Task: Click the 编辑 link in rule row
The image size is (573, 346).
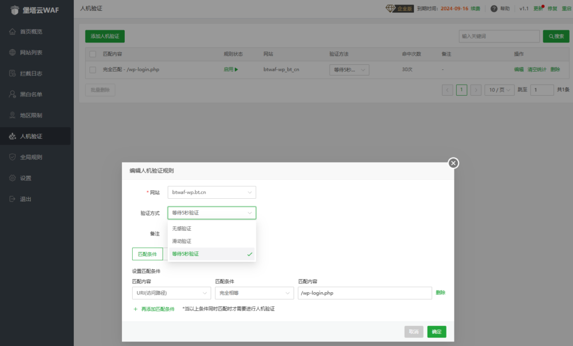Action: pyautogui.click(x=519, y=69)
